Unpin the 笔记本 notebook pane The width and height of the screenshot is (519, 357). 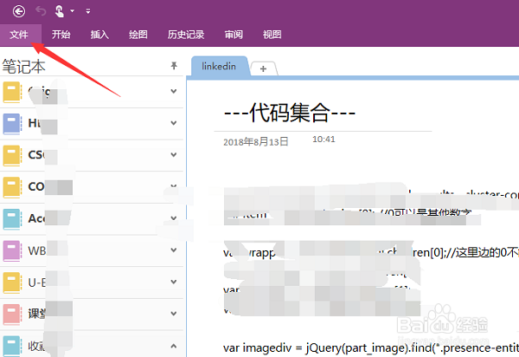[173, 66]
